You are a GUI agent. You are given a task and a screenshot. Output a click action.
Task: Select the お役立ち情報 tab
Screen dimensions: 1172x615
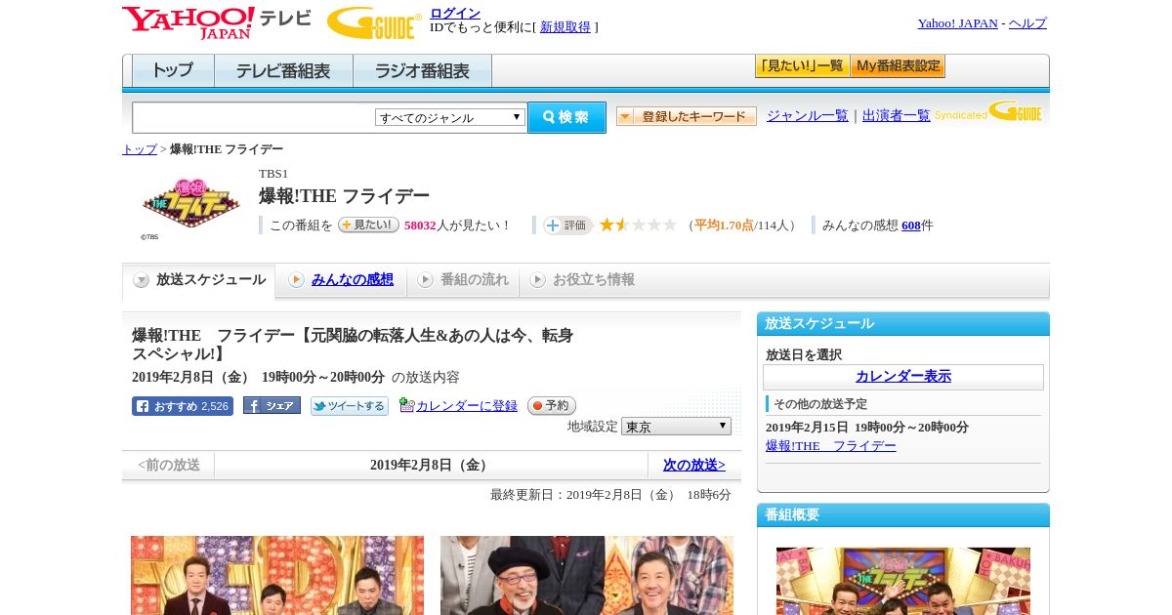pos(582,280)
